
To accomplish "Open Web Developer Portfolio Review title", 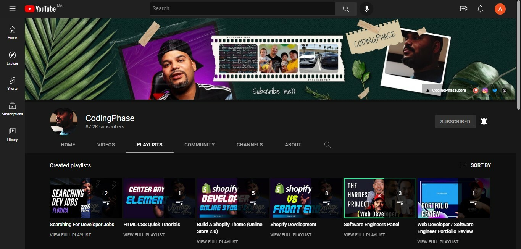I will [x=445, y=228].
